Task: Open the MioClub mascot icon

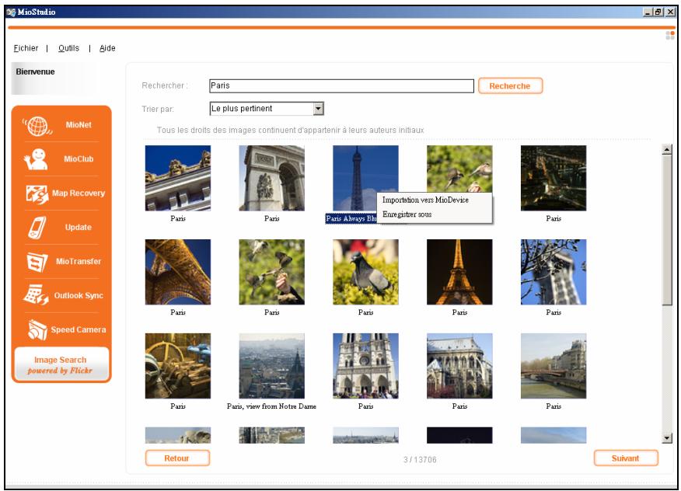Action: tap(36, 159)
